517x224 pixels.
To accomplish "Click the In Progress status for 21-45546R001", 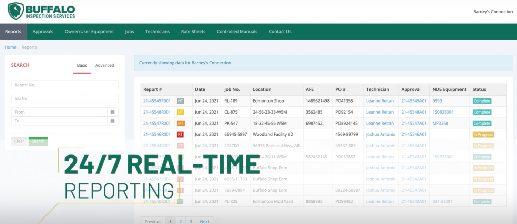I will click(483, 135).
